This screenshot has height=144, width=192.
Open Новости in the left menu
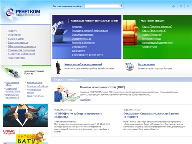click(x=12, y=31)
